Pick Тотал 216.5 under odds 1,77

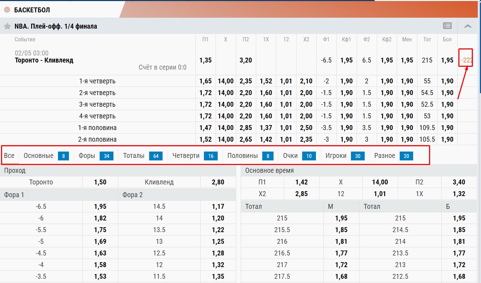pyautogui.click(x=341, y=253)
